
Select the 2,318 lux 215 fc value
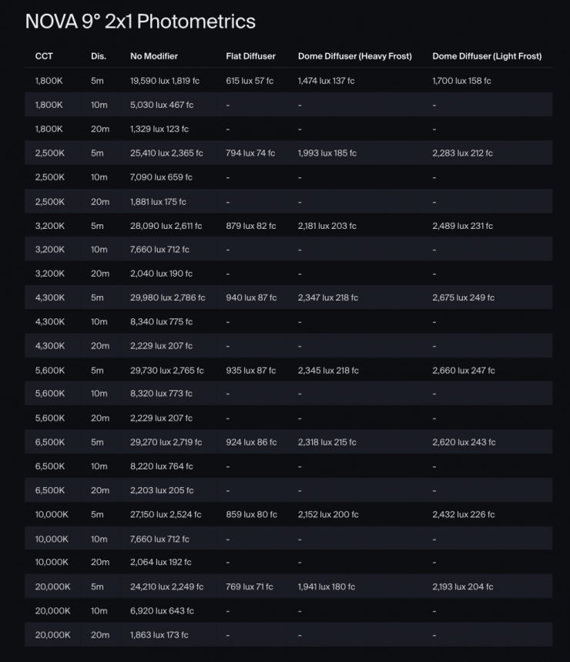coord(327,442)
